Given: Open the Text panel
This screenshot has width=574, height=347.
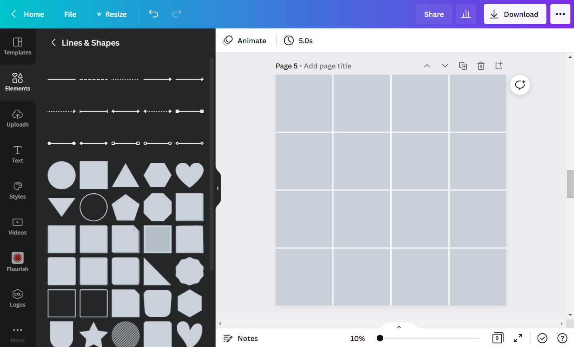Looking at the screenshot, I should 18,154.
